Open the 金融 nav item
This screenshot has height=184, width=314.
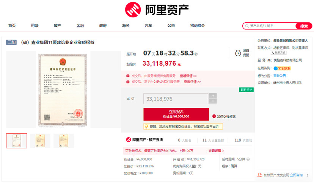click(x=80, y=26)
